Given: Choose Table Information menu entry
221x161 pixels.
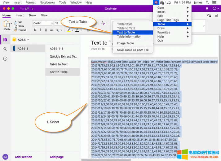Looking at the screenshot, I should (133, 37).
